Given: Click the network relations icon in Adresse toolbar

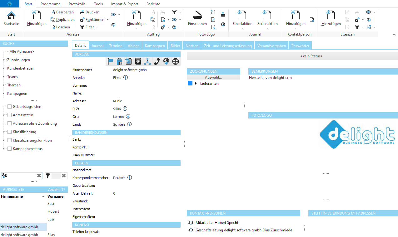Looking at the screenshot, I should [147, 61].
